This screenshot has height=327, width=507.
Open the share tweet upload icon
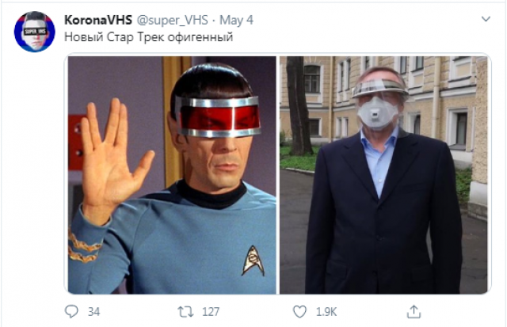click(x=414, y=312)
